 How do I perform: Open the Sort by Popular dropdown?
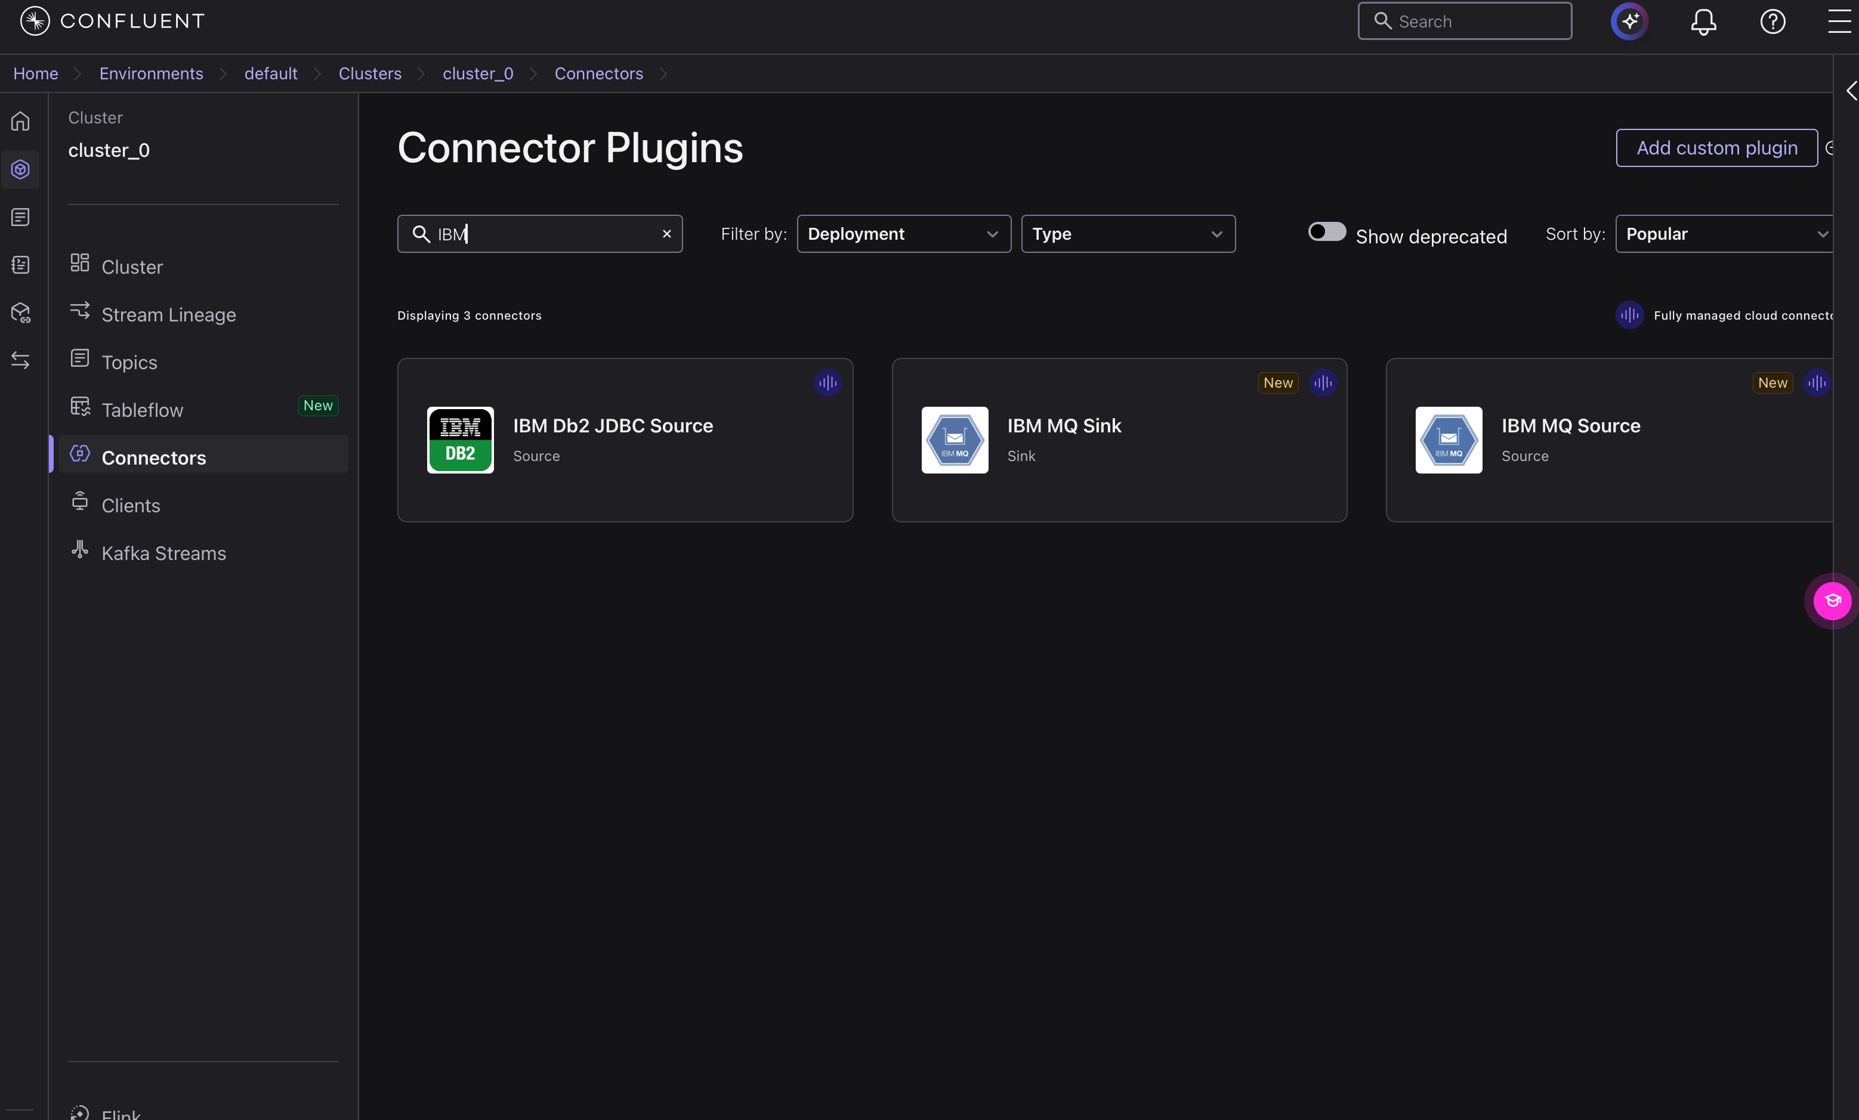tap(1725, 234)
